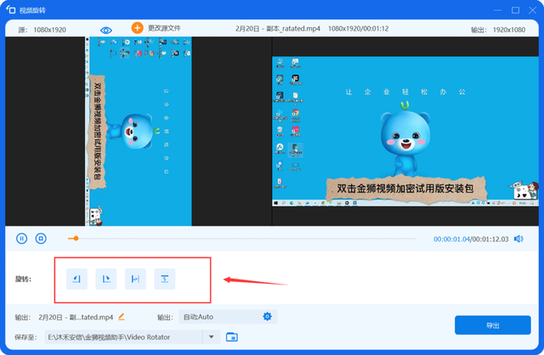Image resolution: width=544 pixels, height=355 pixels.
Task: Edit output file name with pencil icon
Action: click(122, 317)
